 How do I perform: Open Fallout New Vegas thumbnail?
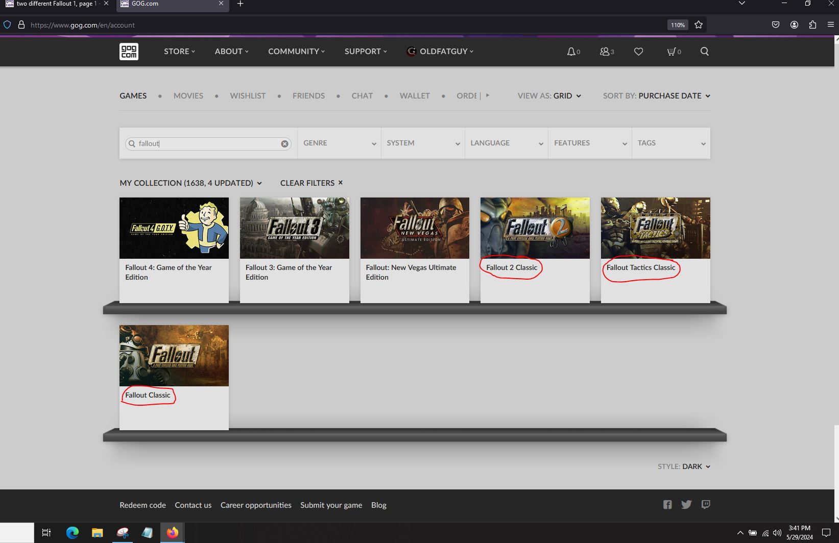click(x=415, y=228)
